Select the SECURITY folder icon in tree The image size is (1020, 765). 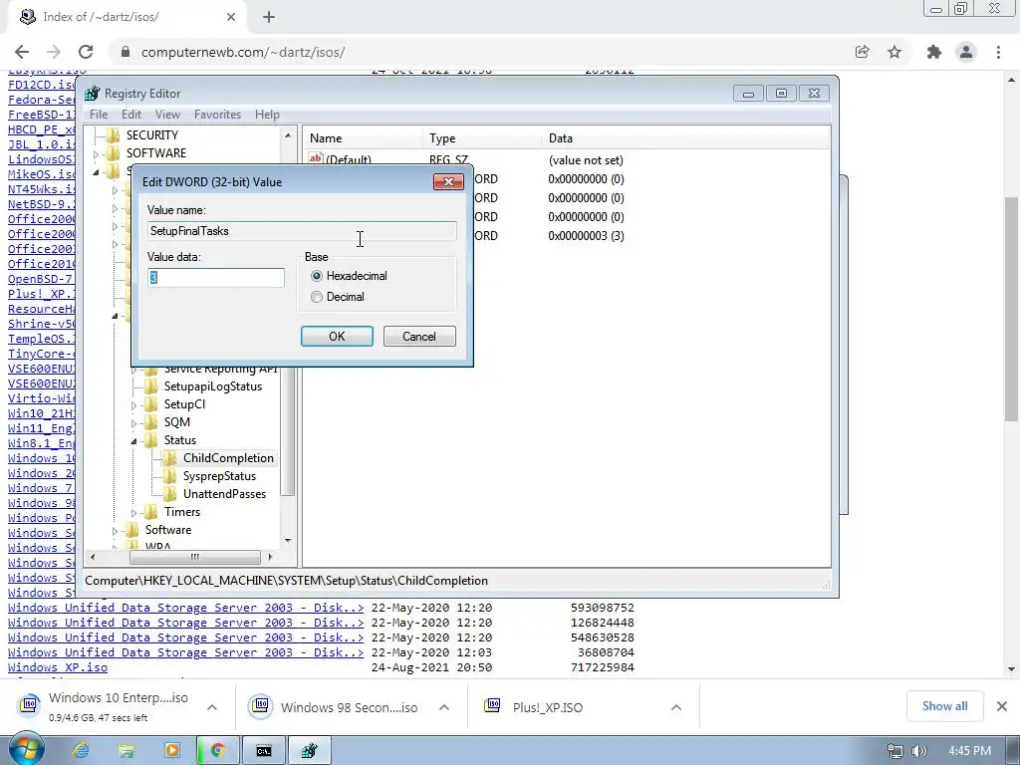pos(114,135)
